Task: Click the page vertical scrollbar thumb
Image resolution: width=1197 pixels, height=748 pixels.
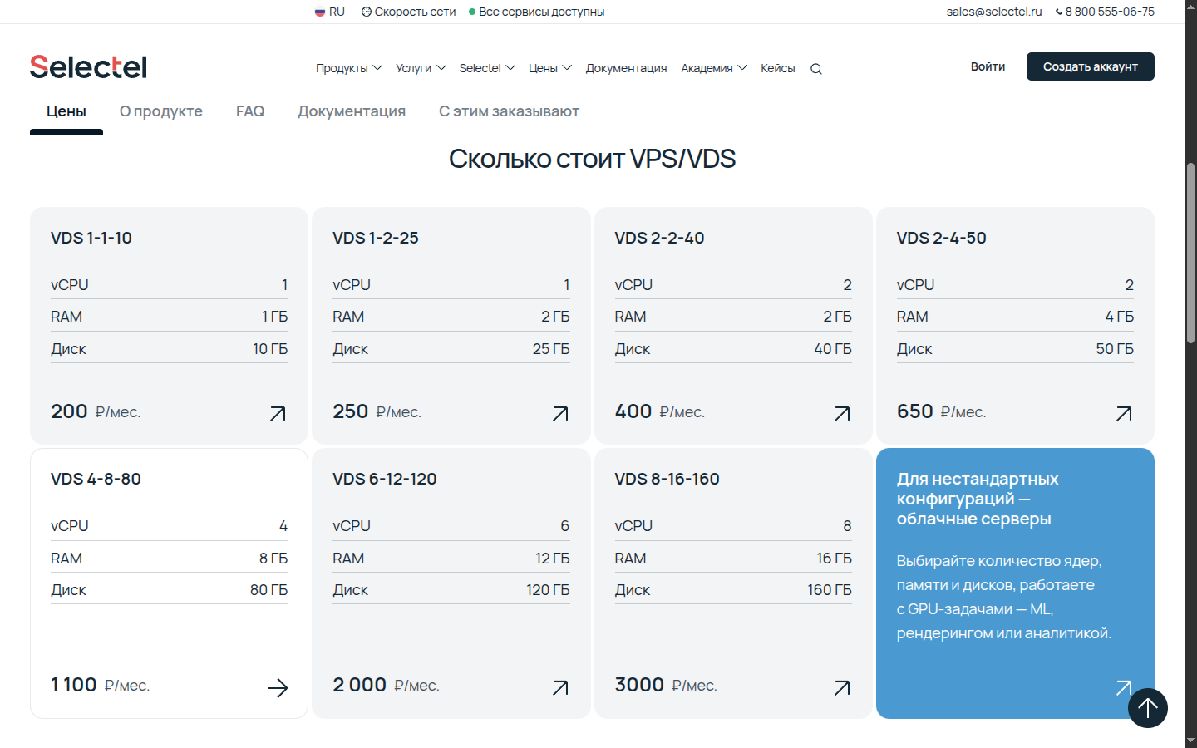Action: click(1190, 253)
